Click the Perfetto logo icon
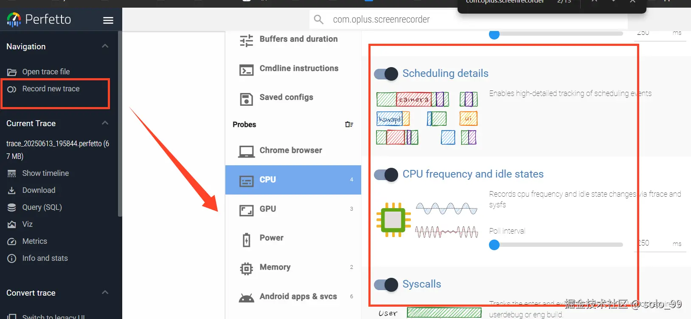Viewport: 691px width, 319px height. point(14,19)
